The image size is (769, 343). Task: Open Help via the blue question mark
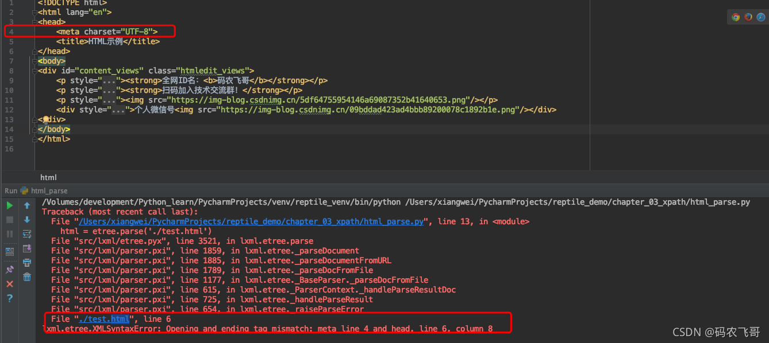tap(9, 298)
